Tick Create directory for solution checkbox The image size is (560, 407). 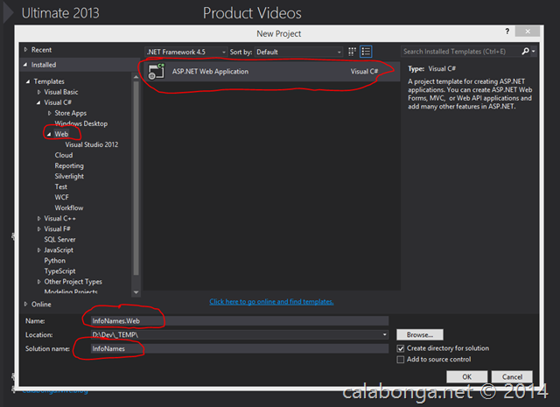(x=401, y=348)
